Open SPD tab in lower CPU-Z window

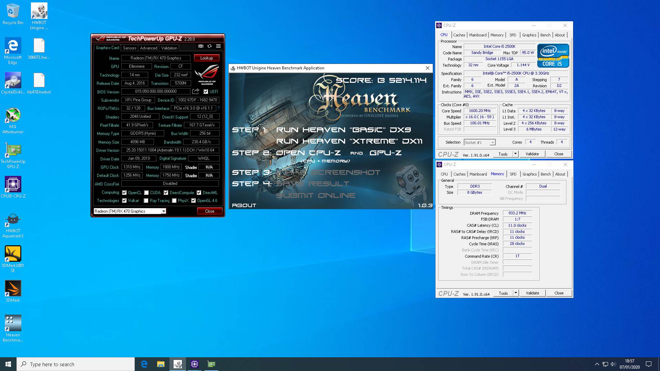click(513, 174)
